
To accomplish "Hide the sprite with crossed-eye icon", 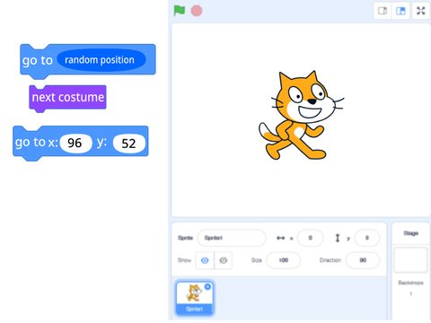I will click(x=224, y=260).
